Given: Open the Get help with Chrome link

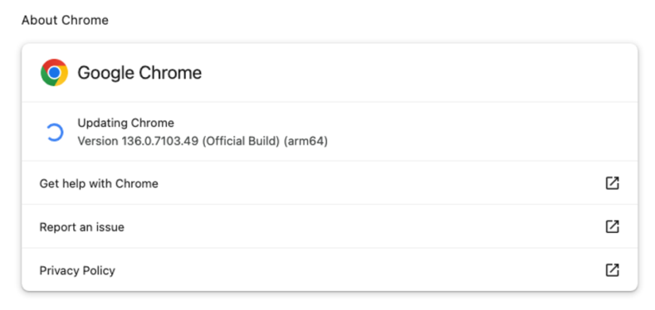Looking at the screenshot, I should click(x=99, y=183).
